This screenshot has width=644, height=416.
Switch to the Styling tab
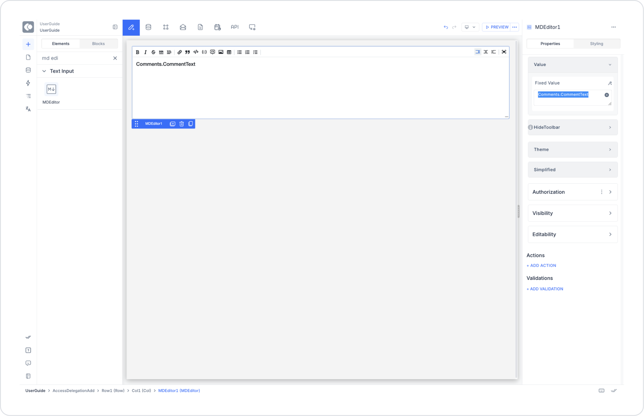(x=596, y=44)
